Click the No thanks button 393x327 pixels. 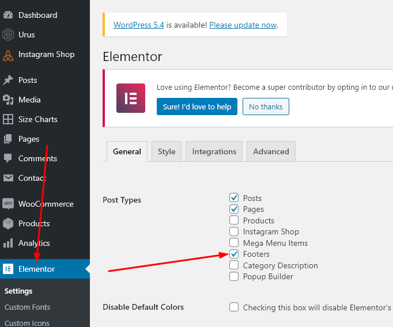(x=266, y=107)
